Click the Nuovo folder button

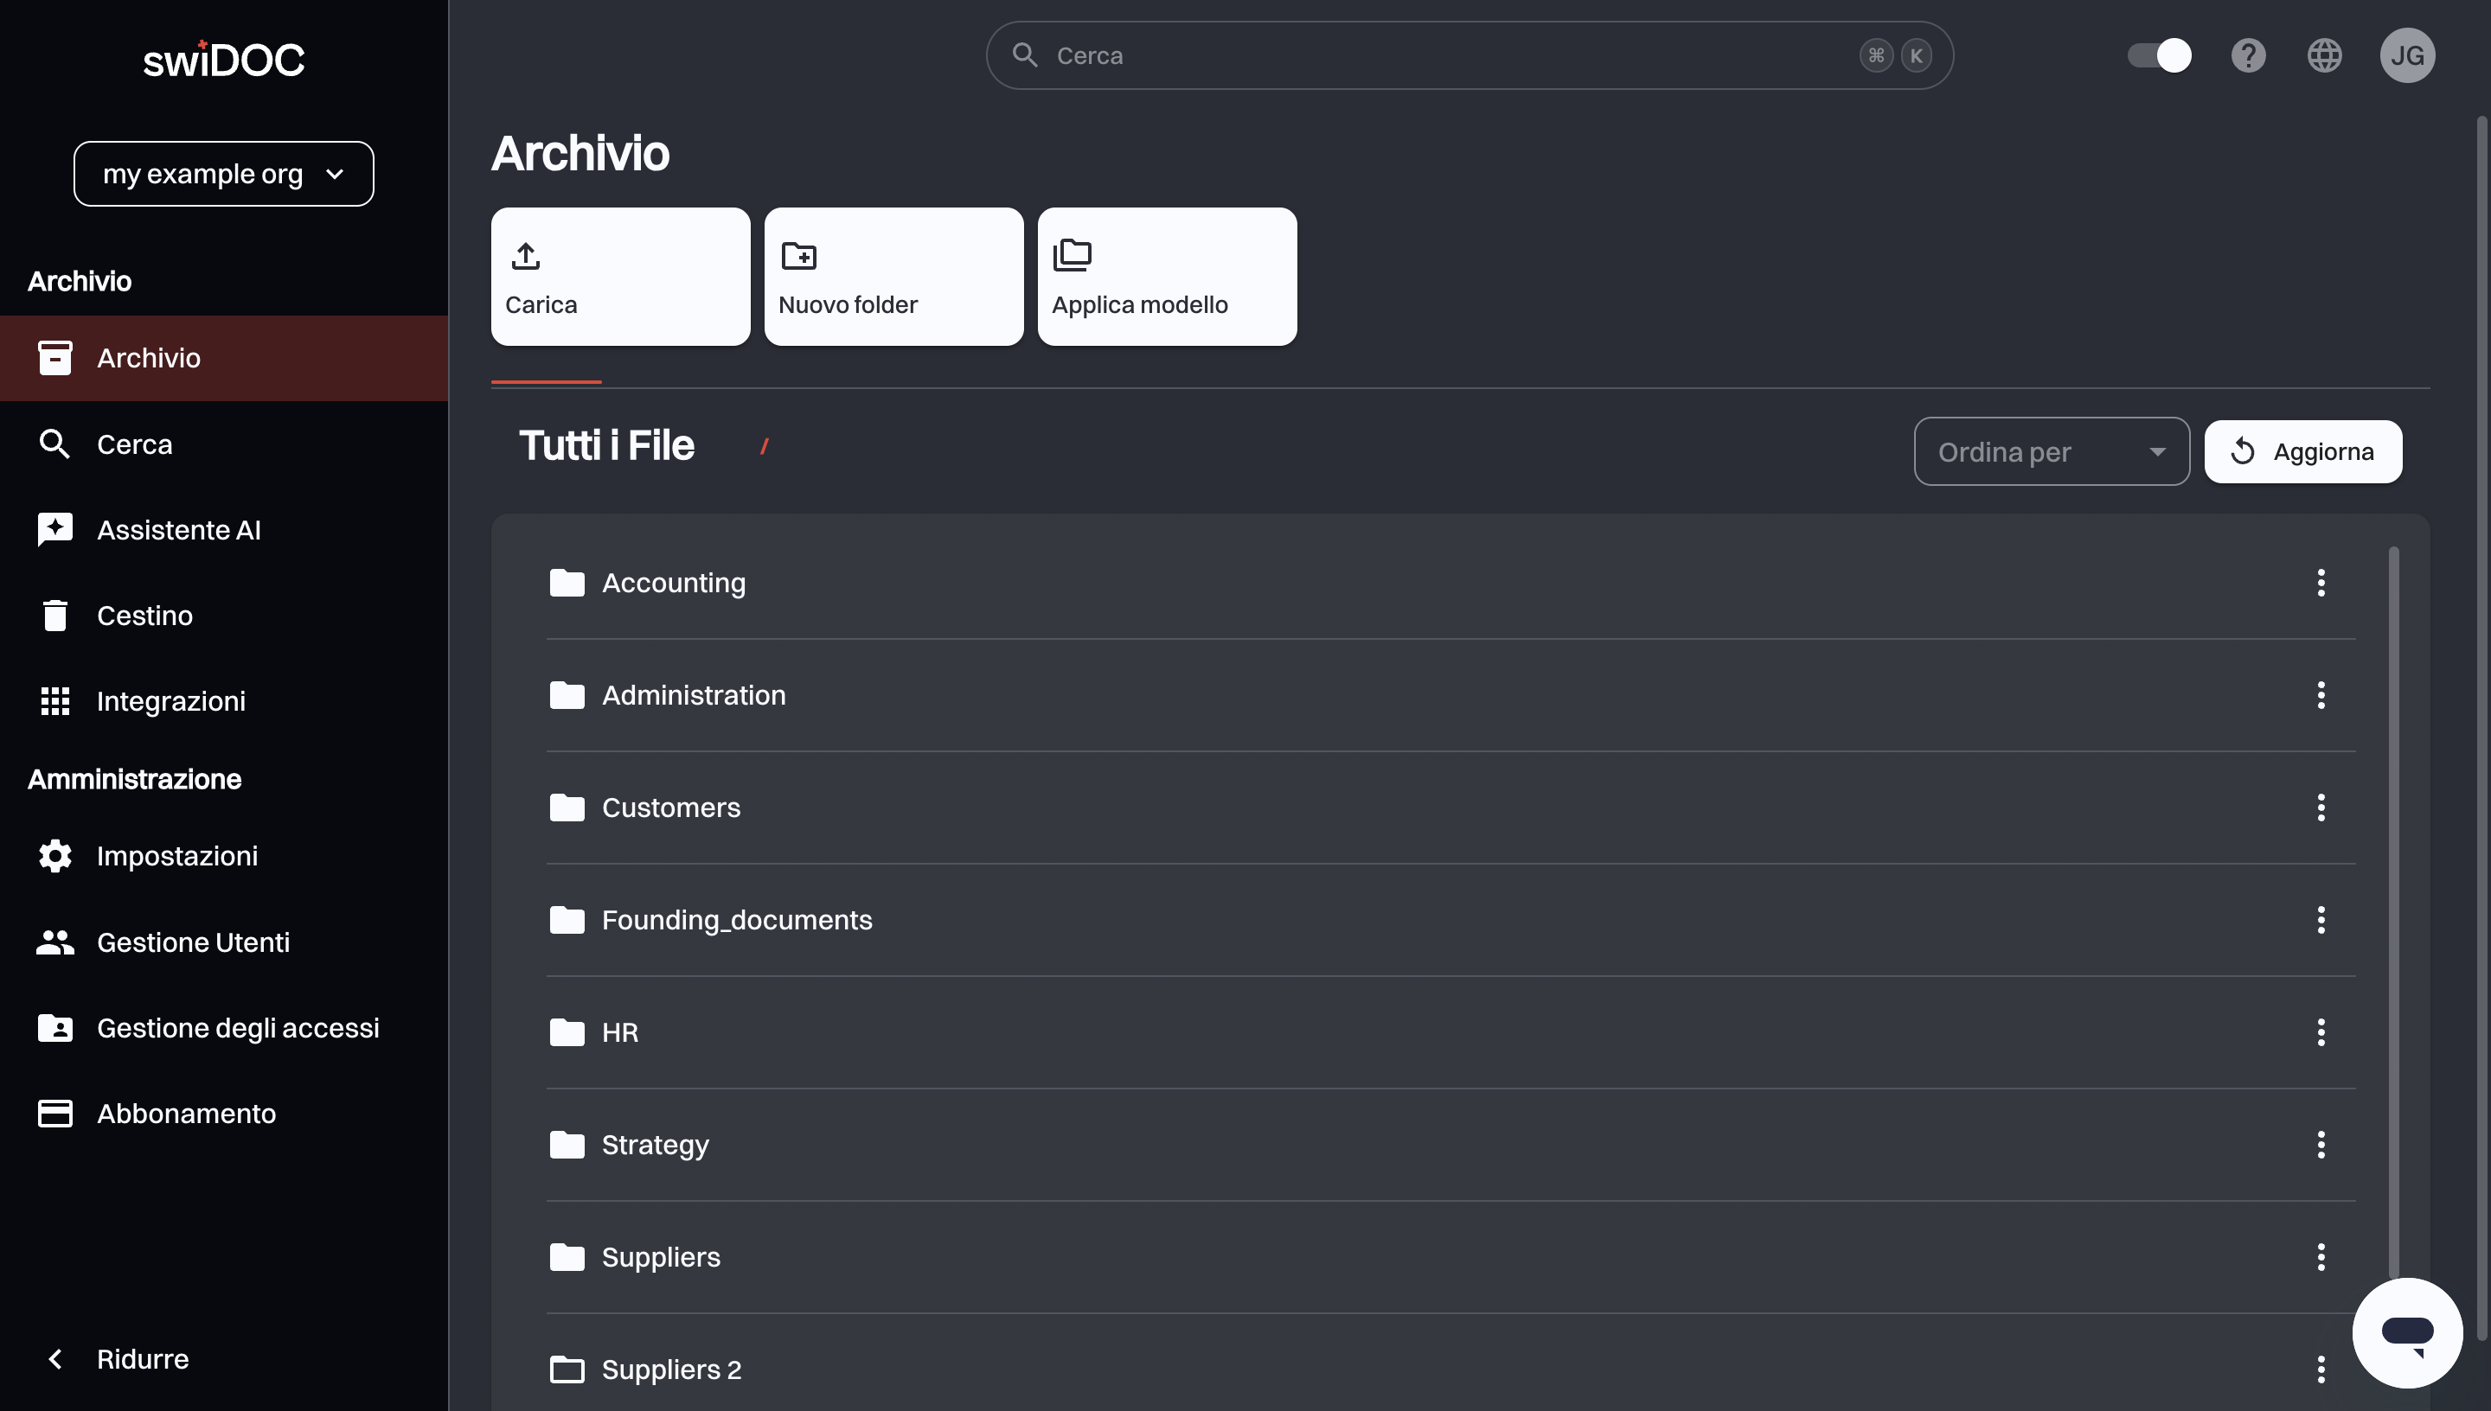click(x=893, y=276)
